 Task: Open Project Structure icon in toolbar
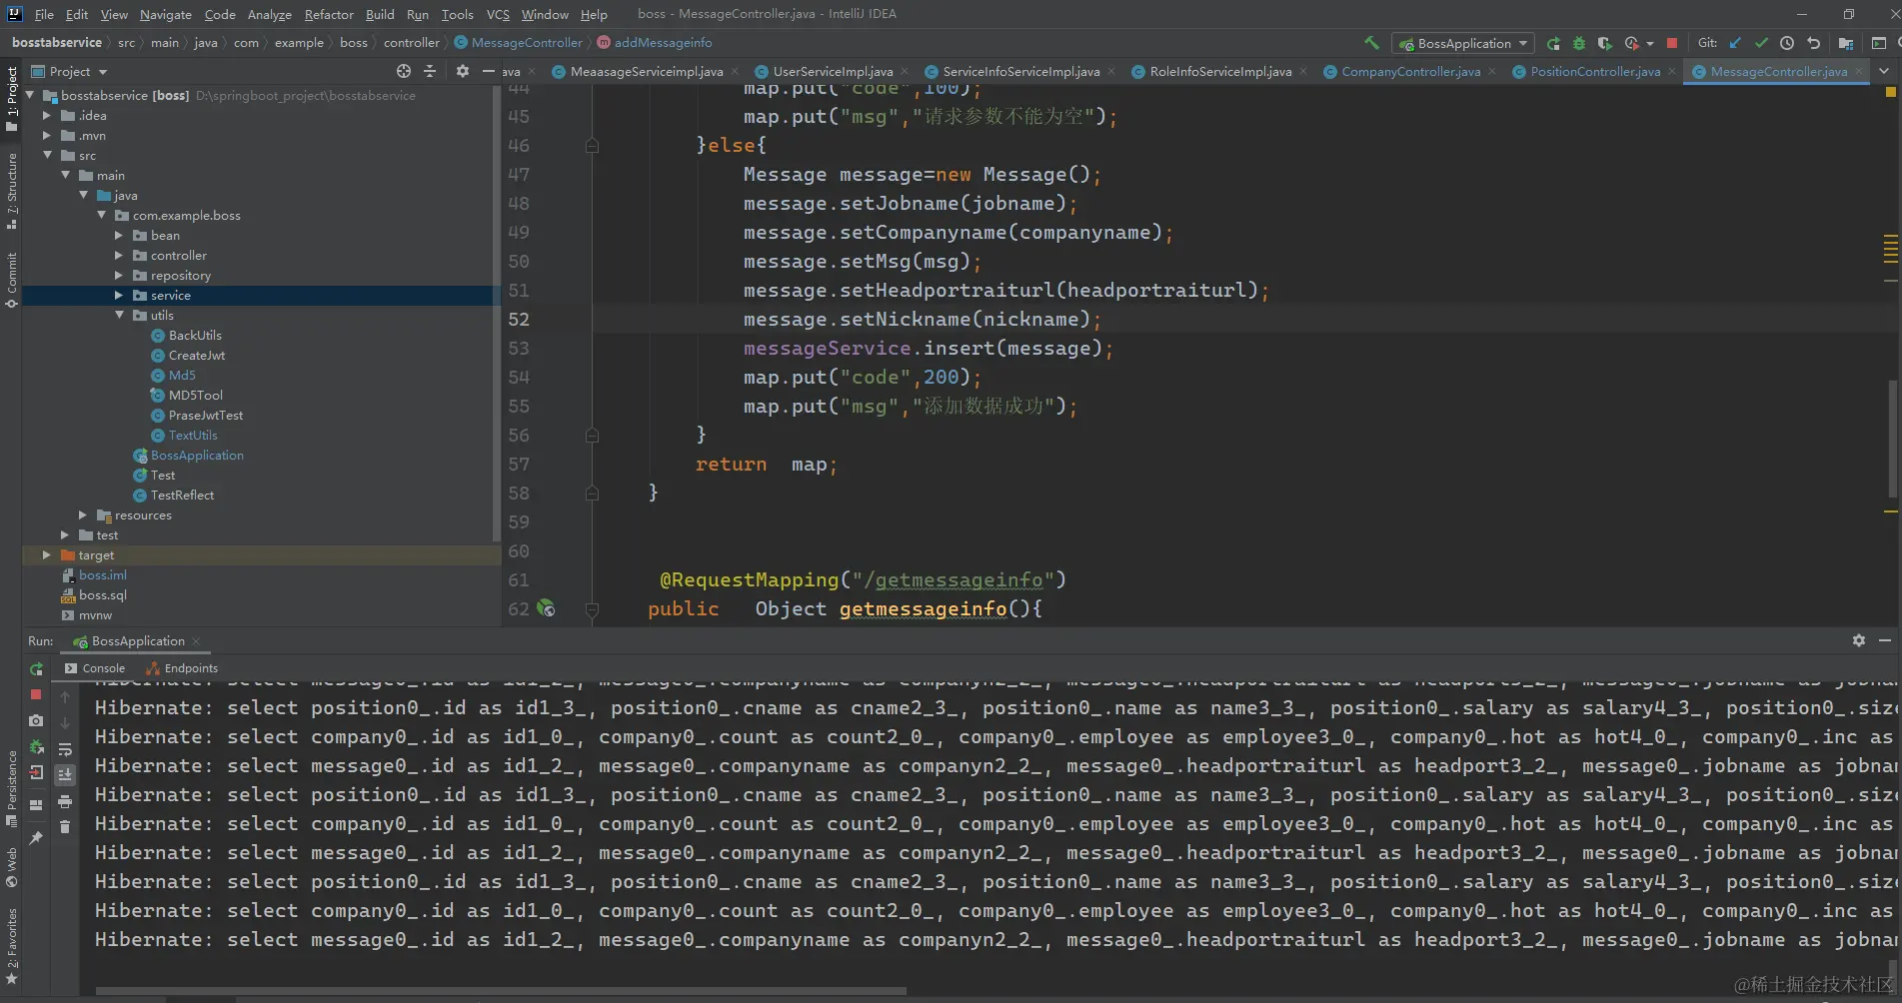point(1845,43)
